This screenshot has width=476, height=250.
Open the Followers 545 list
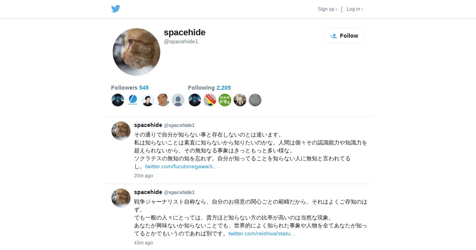click(130, 88)
